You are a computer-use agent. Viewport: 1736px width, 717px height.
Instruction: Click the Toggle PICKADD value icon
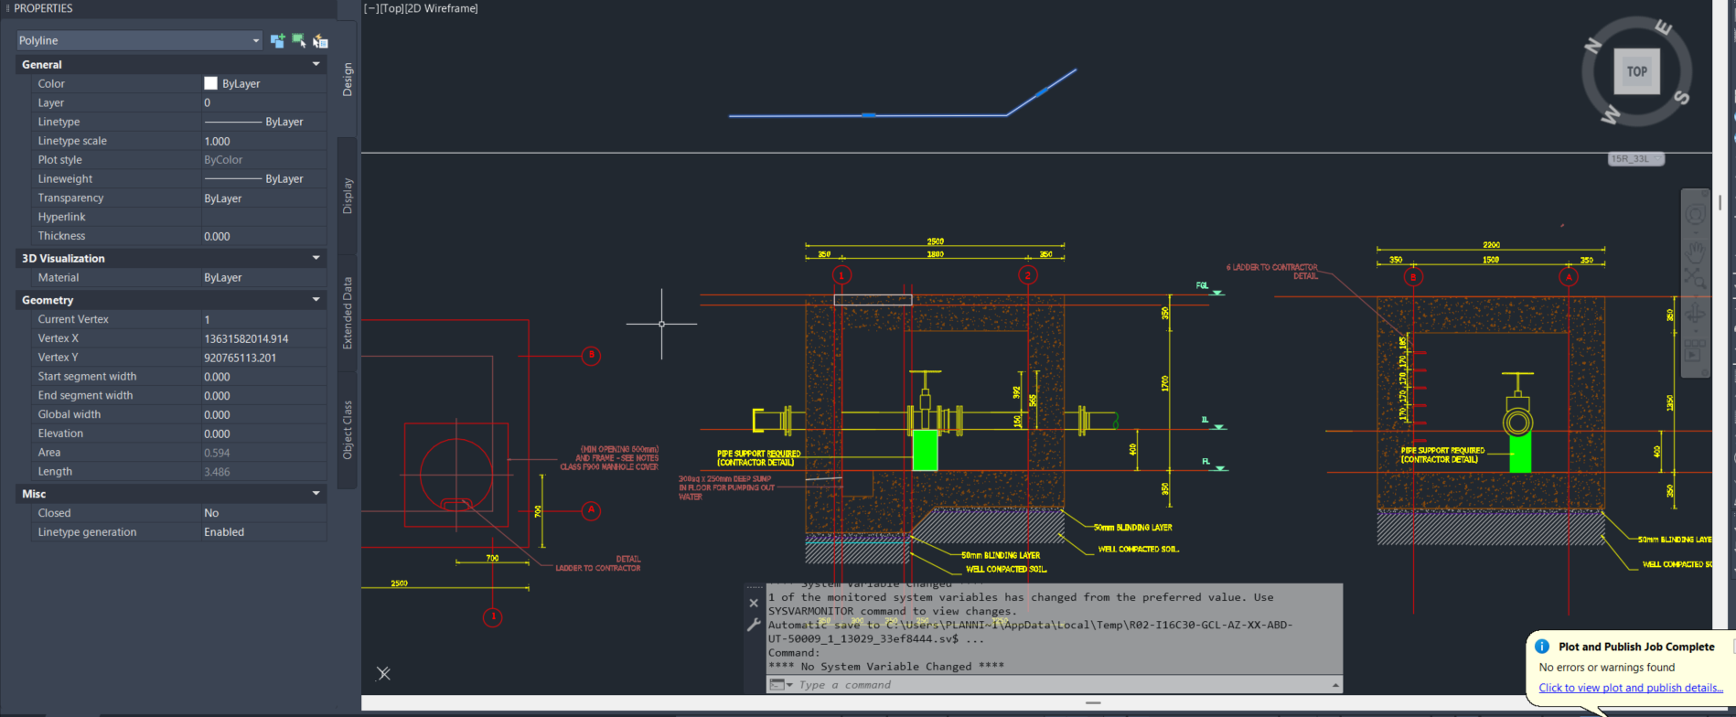click(x=277, y=40)
